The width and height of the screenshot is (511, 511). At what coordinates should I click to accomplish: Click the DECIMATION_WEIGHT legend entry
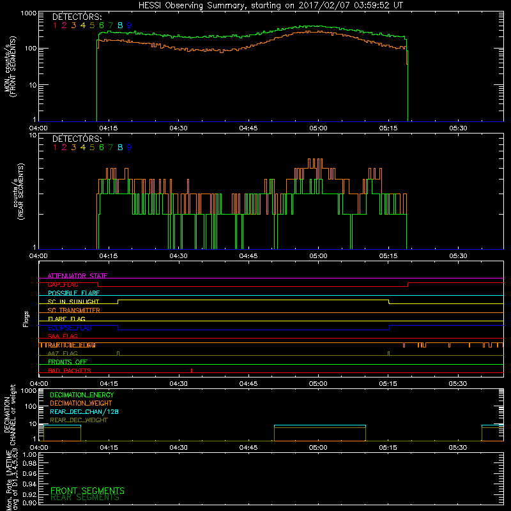[81, 404]
